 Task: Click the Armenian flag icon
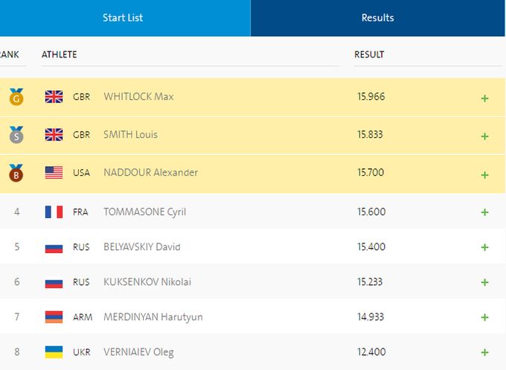pos(54,317)
